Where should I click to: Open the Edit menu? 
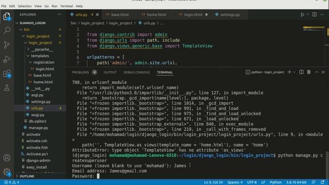tap(12, 6)
